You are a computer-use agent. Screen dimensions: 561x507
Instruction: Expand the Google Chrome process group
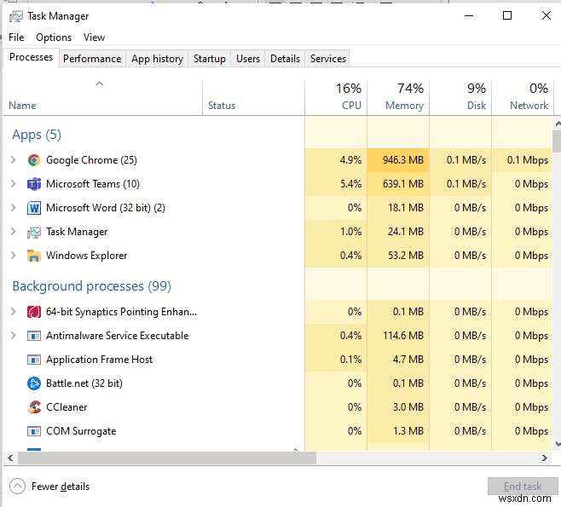(13, 160)
